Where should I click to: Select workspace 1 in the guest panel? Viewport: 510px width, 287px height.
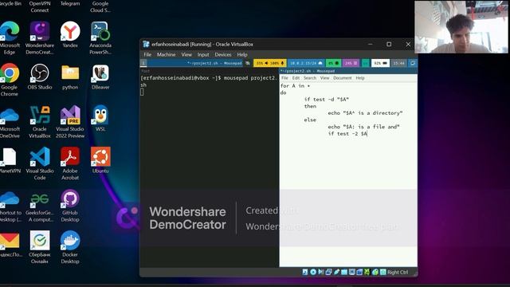pyautogui.click(x=143, y=63)
